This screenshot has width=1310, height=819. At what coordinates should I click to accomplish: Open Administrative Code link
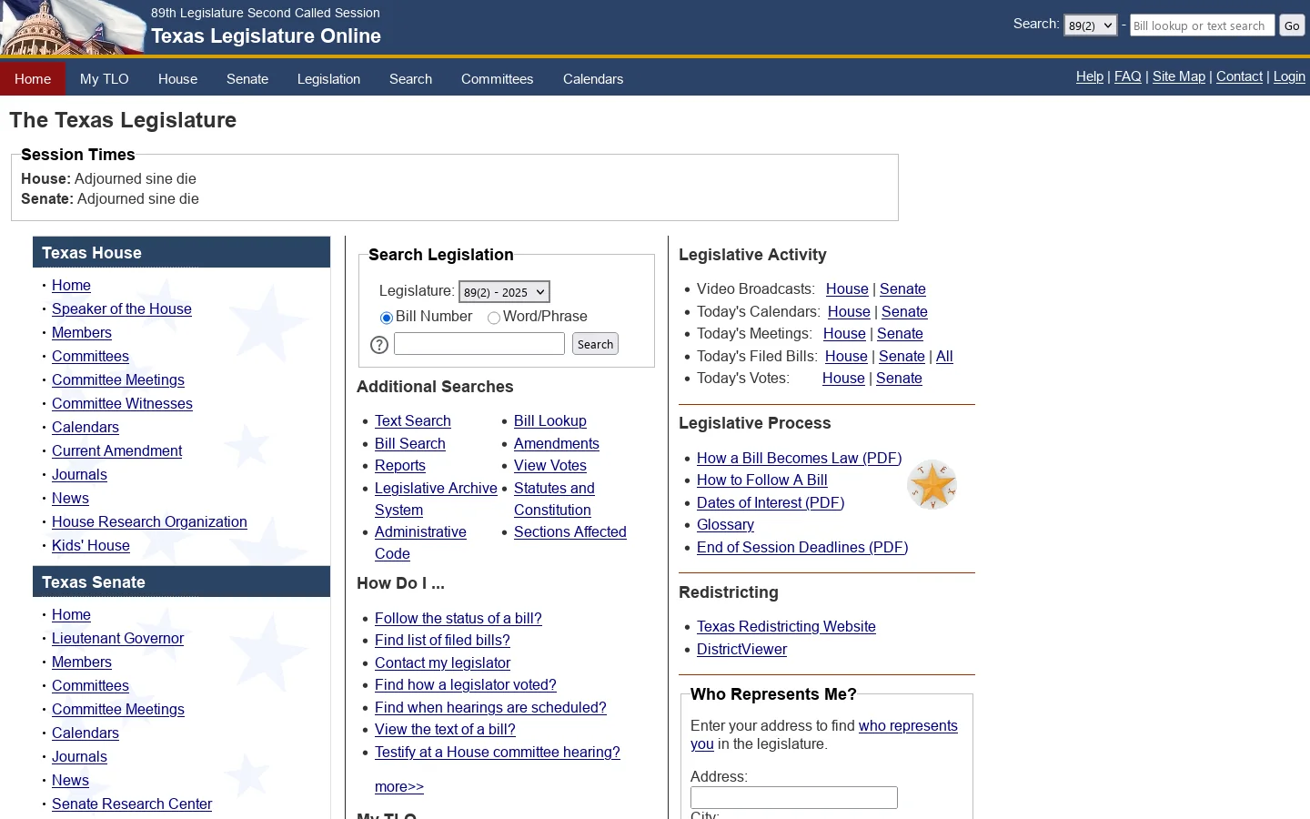coord(420,543)
